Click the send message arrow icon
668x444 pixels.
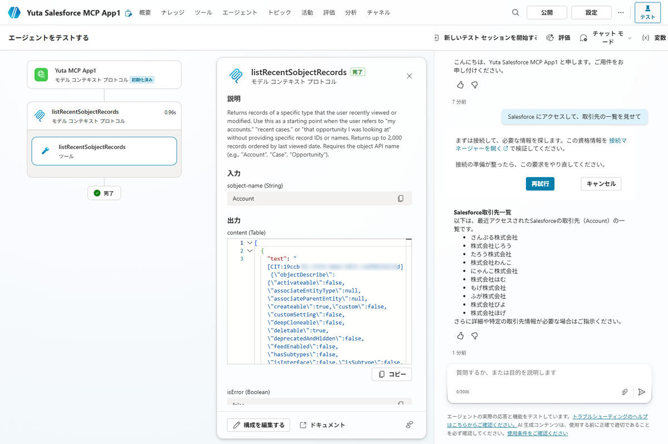tap(641, 392)
